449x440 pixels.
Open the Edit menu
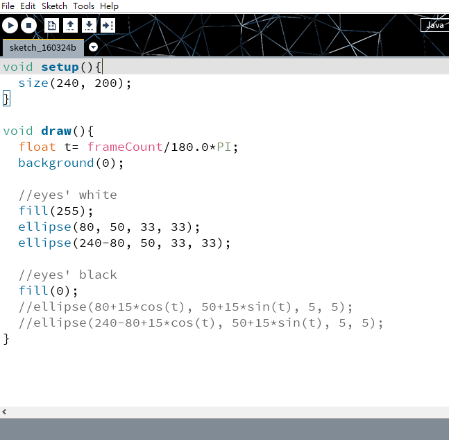click(28, 6)
